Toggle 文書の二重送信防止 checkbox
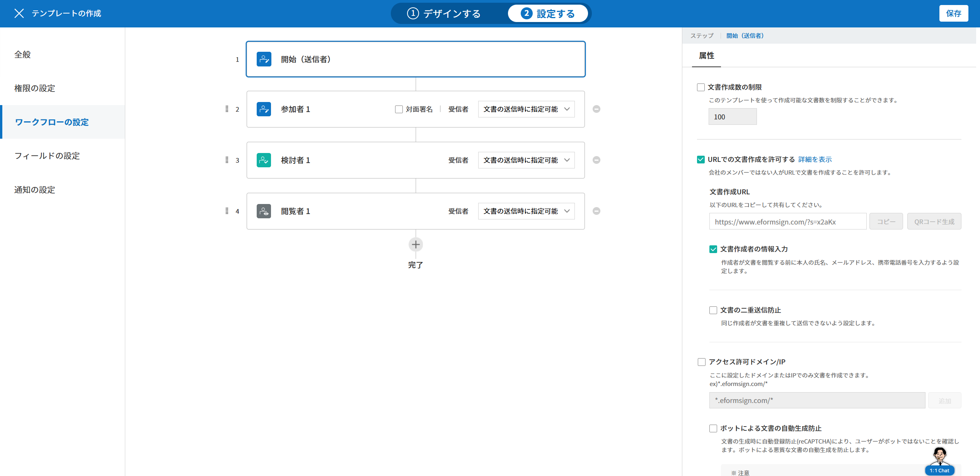980x476 pixels. tap(713, 310)
